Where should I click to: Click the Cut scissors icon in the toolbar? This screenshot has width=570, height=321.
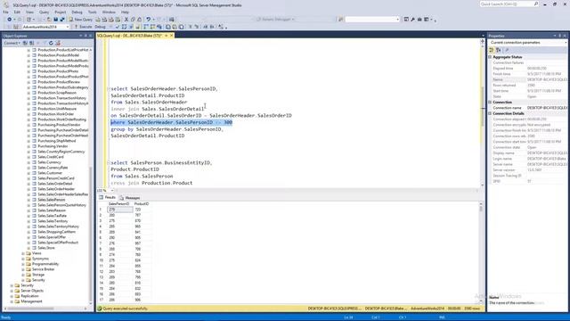point(126,20)
